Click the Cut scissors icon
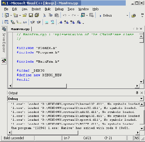Viewport: 145px width, 142px height. click(x=44, y=15)
